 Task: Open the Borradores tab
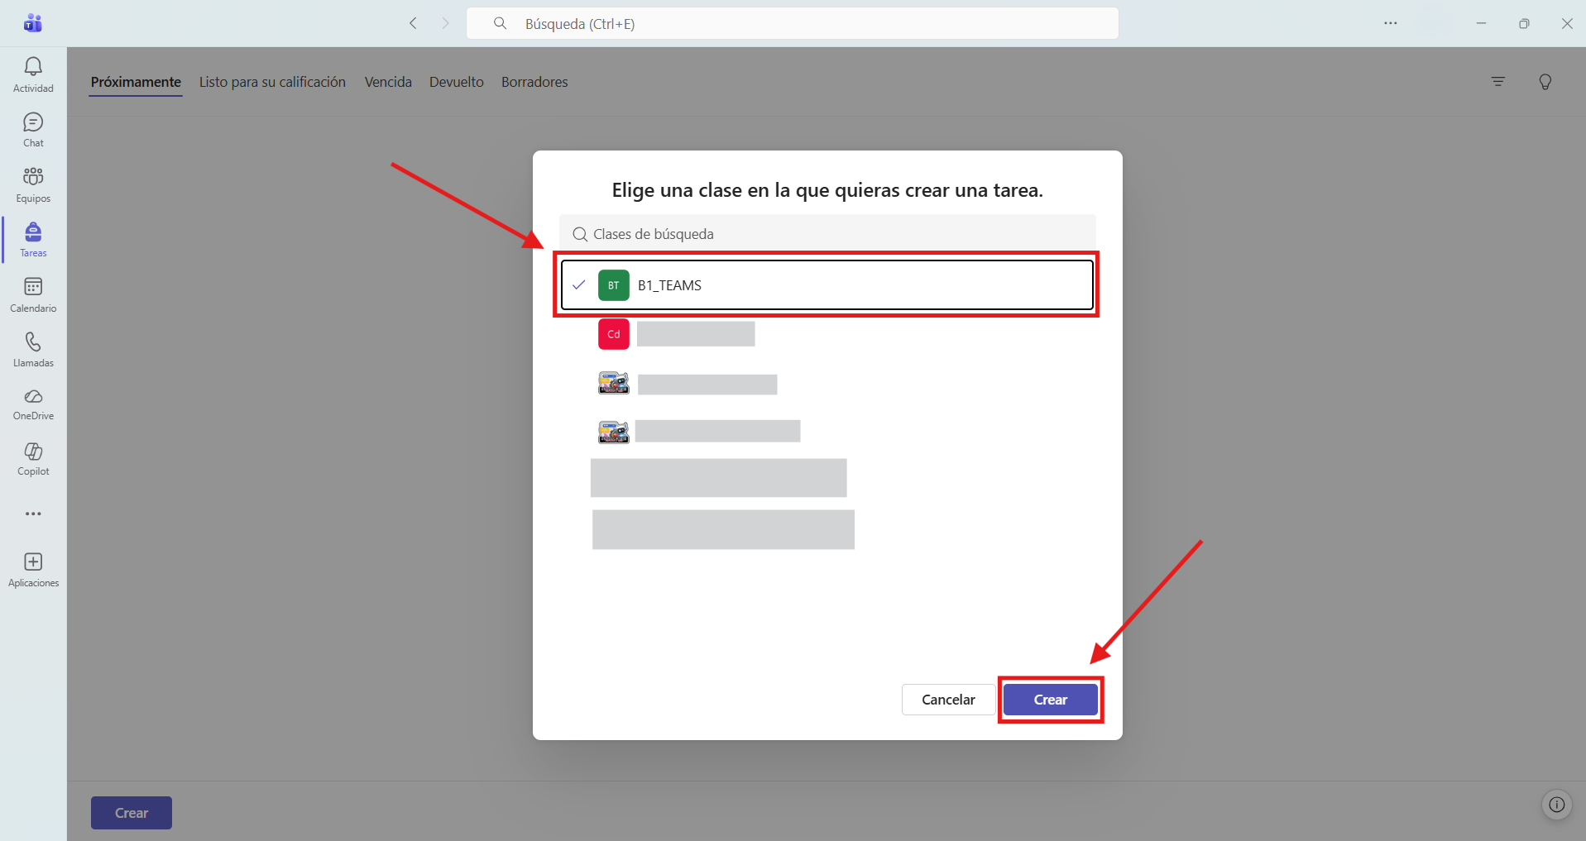click(x=534, y=82)
